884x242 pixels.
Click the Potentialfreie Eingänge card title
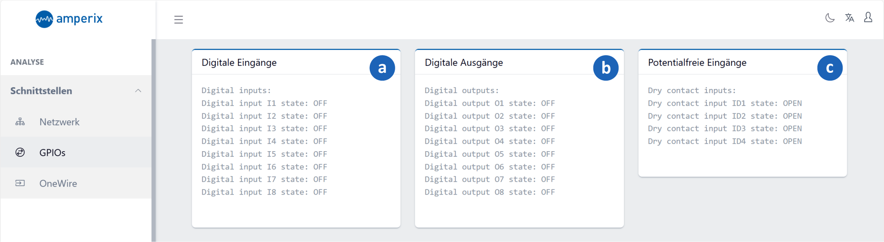pos(697,63)
